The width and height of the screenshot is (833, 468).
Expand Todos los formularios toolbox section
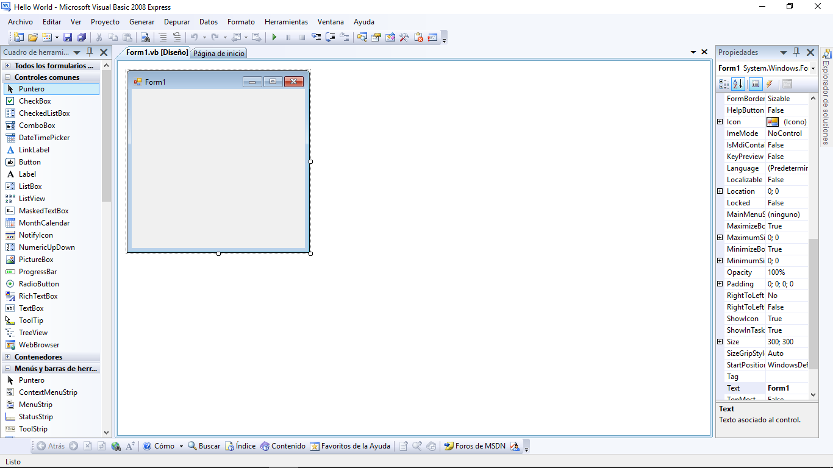8,65
